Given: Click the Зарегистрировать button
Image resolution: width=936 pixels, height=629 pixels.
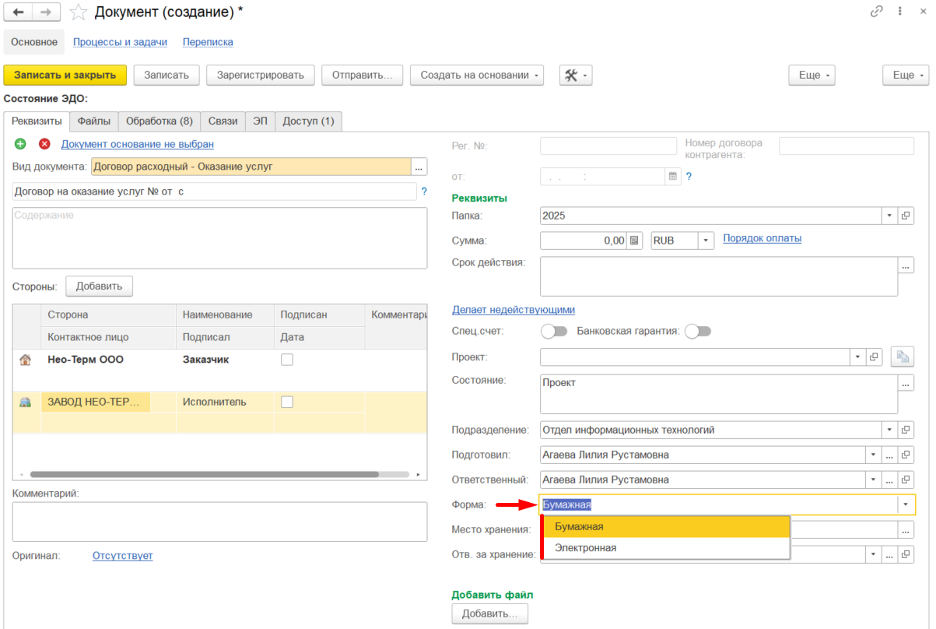Looking at the screenshot, I should pos(261,75).
